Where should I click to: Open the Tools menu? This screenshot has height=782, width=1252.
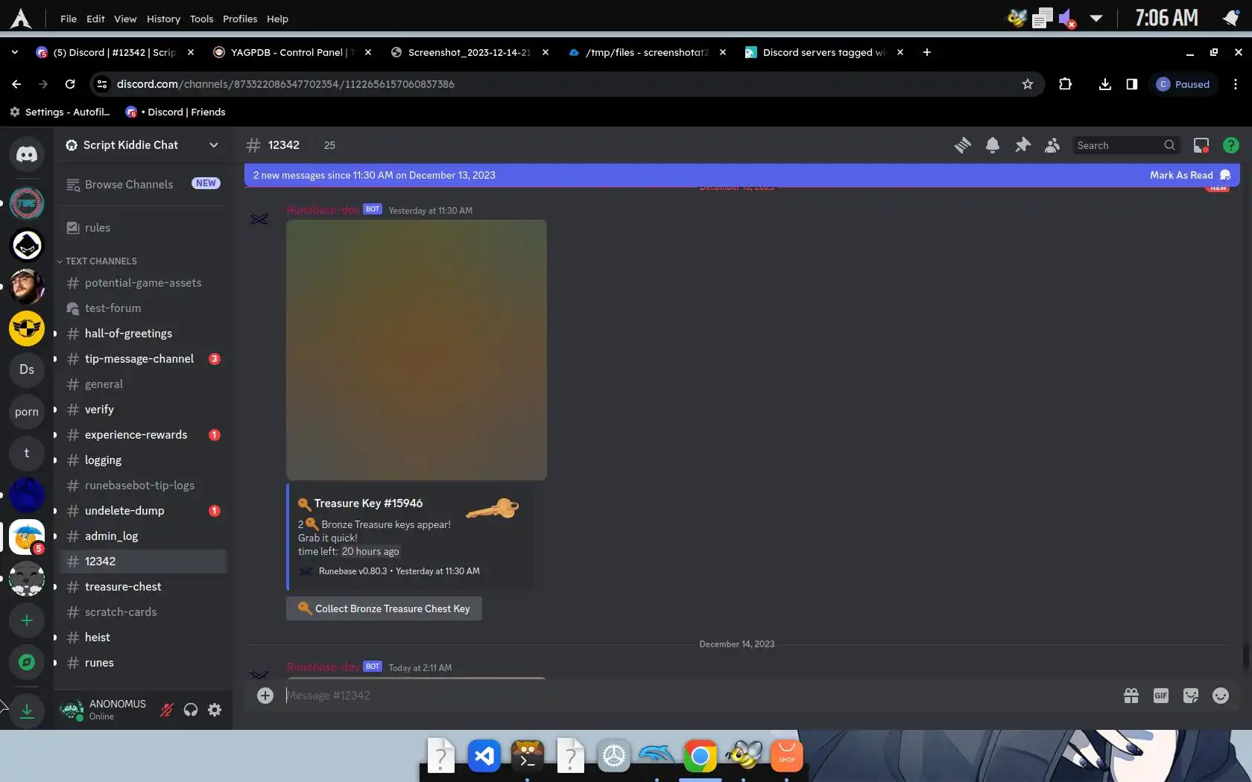[201, 19]
